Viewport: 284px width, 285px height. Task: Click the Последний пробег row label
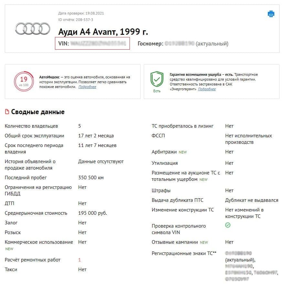pyautogui.click(x=26, y=178)
